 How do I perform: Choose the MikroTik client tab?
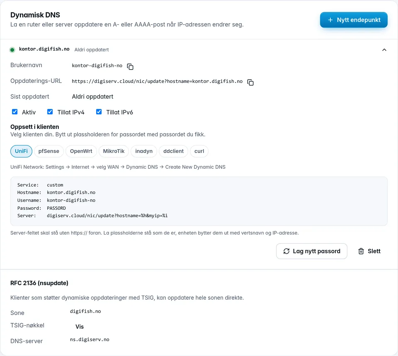(x=114, y=151)
